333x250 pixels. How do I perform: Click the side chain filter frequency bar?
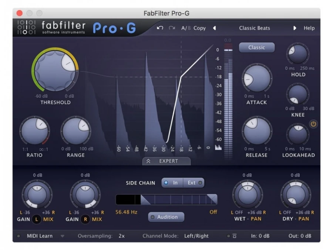(x=166, y=200)
